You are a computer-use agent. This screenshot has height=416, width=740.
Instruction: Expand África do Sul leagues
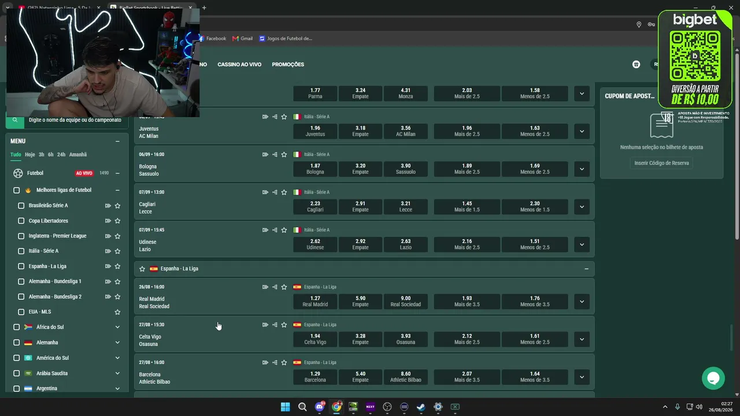click(x=117, y=327)
